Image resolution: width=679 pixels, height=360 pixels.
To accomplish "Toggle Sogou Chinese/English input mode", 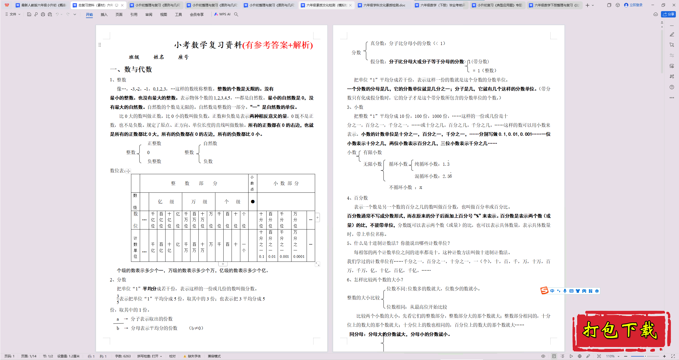I will pos(552,291).
